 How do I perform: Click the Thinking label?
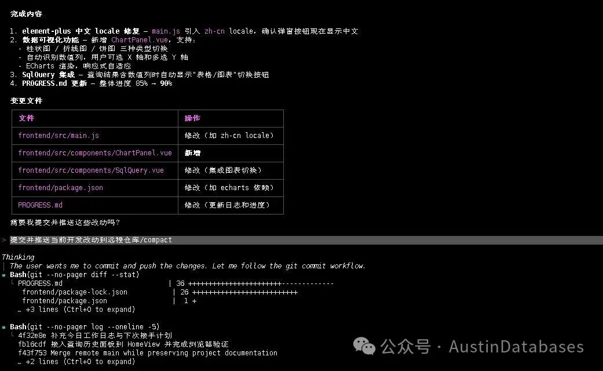coord(18,257)
